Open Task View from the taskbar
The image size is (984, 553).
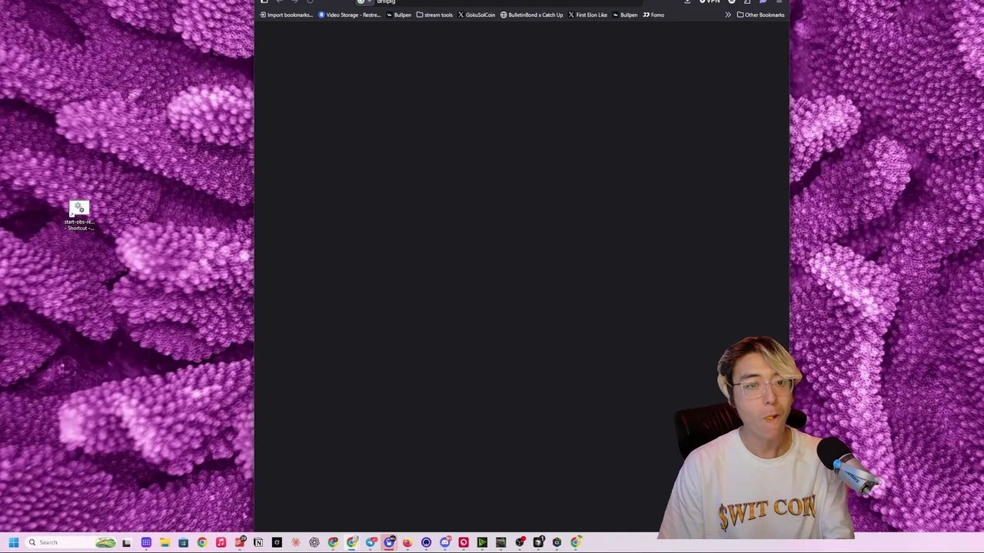[x=127, y=542]
